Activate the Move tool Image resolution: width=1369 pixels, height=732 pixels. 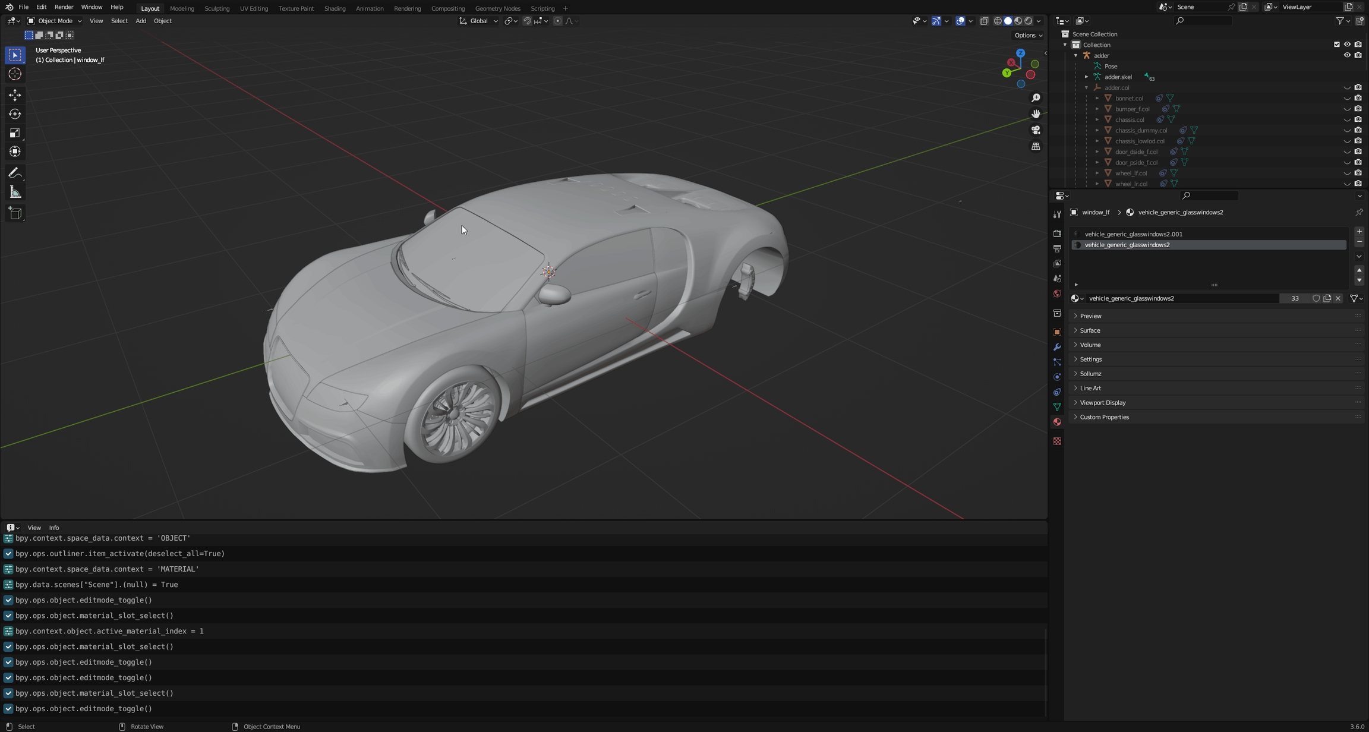[x=15, y=95]
